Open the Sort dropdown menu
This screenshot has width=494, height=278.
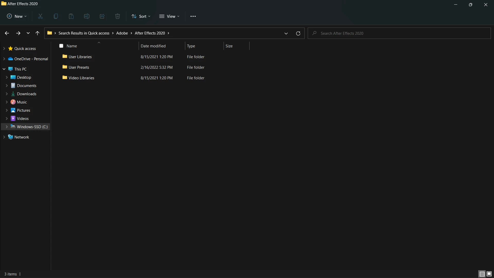(141, 16)
